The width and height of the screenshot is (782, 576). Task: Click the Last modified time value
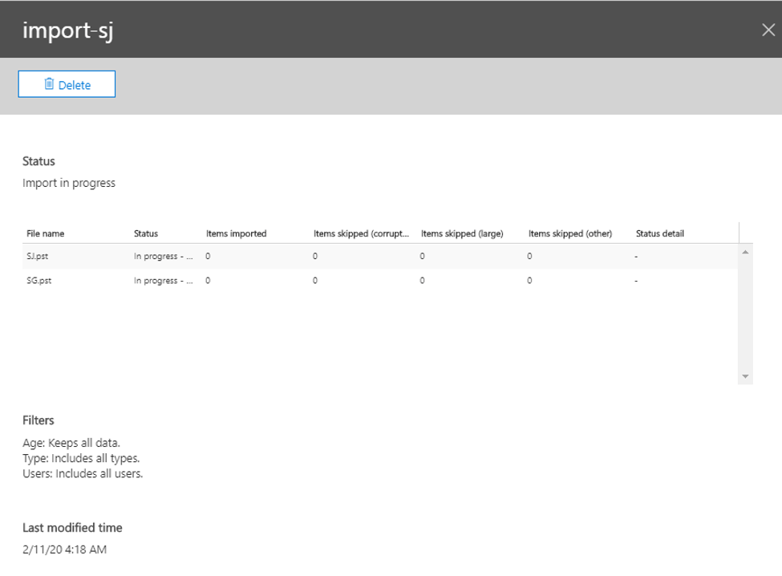point(64,550)
